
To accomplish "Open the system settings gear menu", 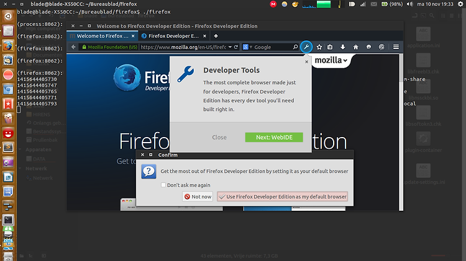I will coord(460,4).
